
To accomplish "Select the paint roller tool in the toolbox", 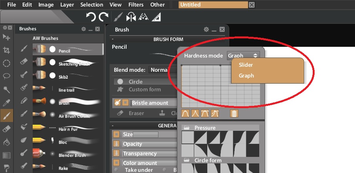I will click(6, 168).
